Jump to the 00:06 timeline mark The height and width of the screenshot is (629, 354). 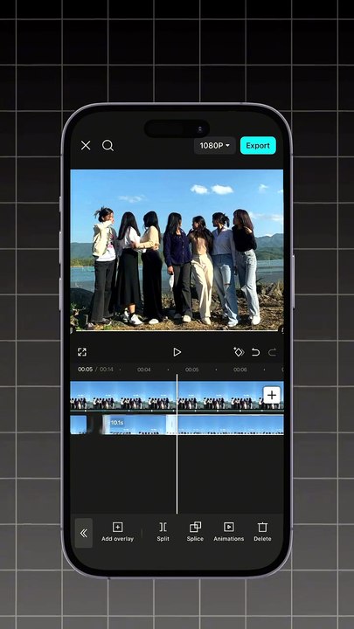pyautogui.click(x=240, y=370)
